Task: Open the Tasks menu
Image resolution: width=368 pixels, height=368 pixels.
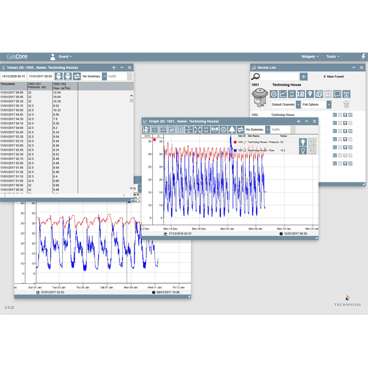Action: (x=333, y=57)
